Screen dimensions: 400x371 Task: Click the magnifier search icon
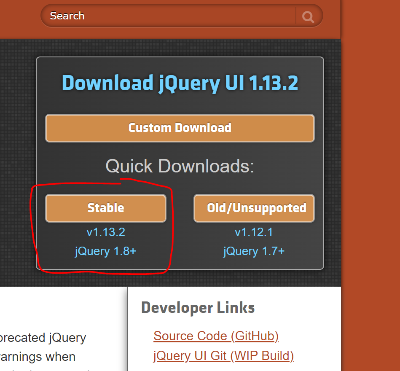308,17
